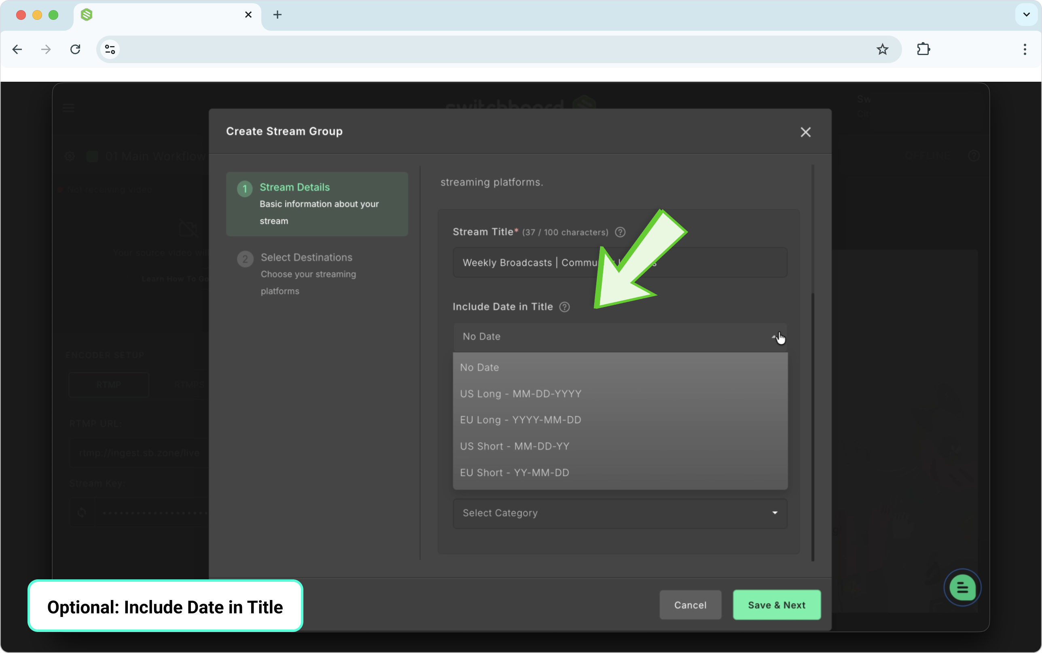Click the step 1 number badge

coord(245,189)
